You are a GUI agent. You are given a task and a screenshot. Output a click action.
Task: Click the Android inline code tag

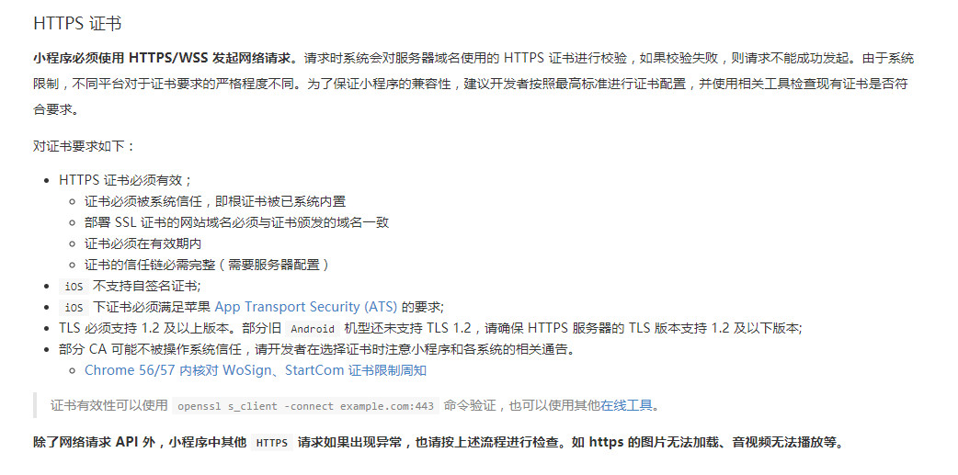coord(313,329)
